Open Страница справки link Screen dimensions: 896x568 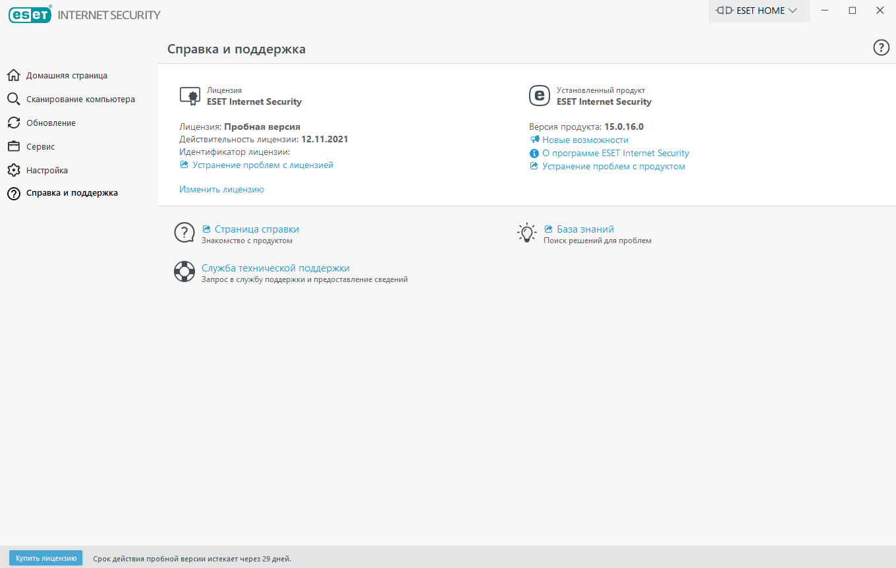click(x=257, y=229)
